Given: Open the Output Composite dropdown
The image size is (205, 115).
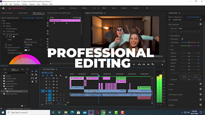Looking at the screenshot, I should click(x=33, y=39).
